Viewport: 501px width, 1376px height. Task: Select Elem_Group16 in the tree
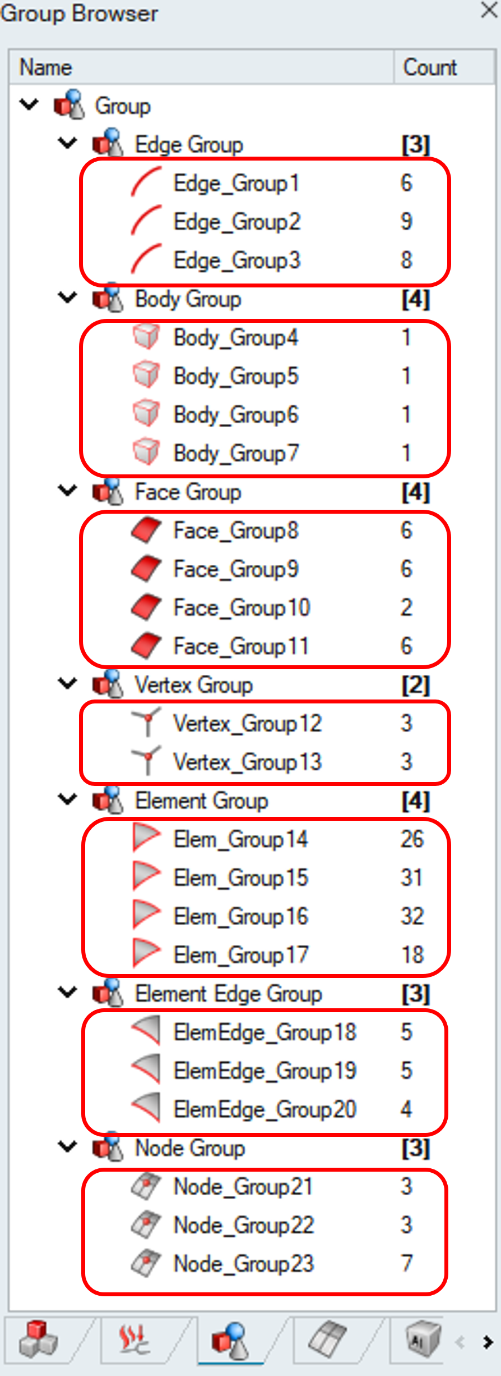pyautogui.click(x=241, y=916)
